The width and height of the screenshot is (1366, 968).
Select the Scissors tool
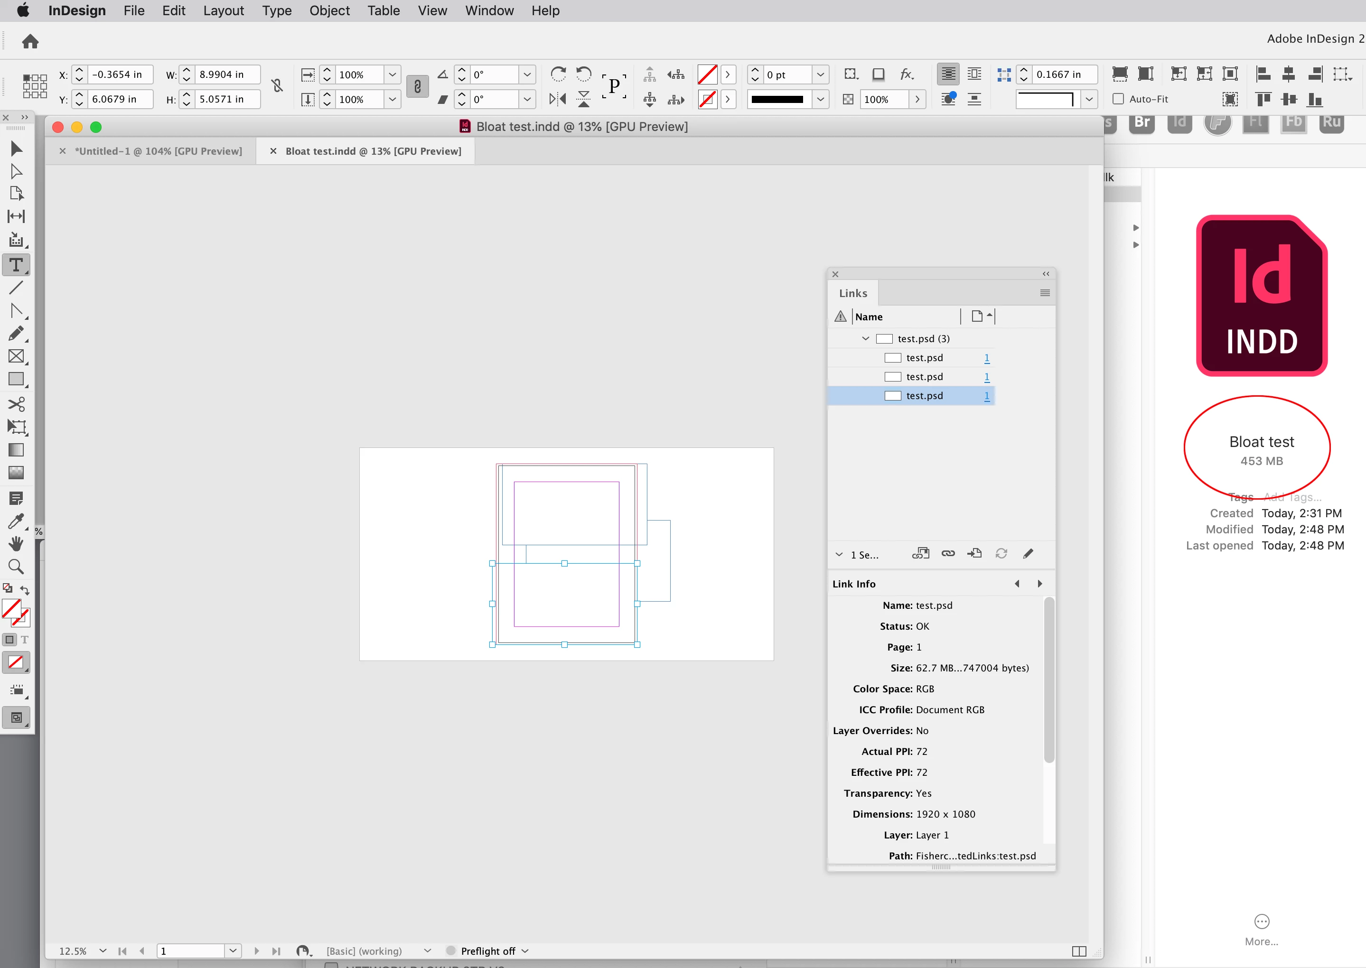point(16,404)
